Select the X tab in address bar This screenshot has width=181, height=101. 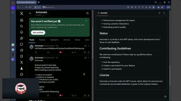click(x=36, y=7)
